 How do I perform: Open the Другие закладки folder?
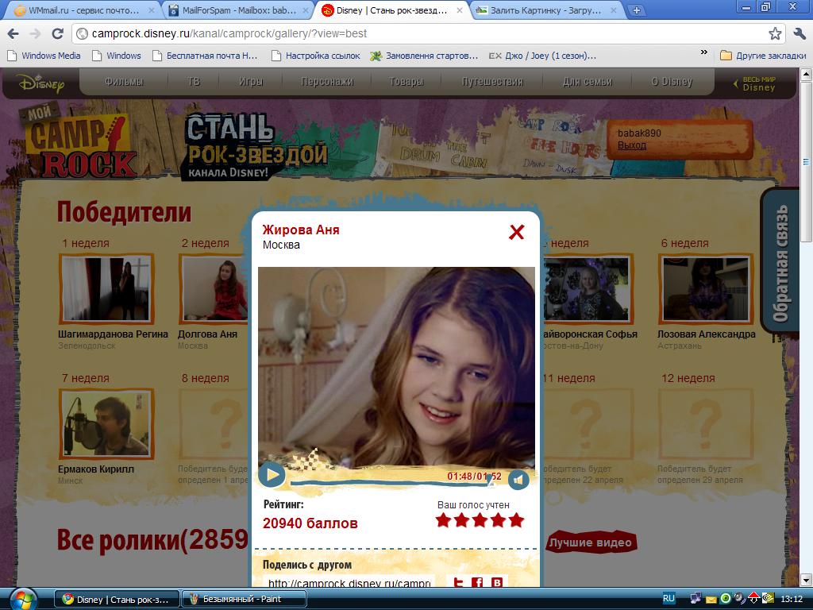click(763, 56)
